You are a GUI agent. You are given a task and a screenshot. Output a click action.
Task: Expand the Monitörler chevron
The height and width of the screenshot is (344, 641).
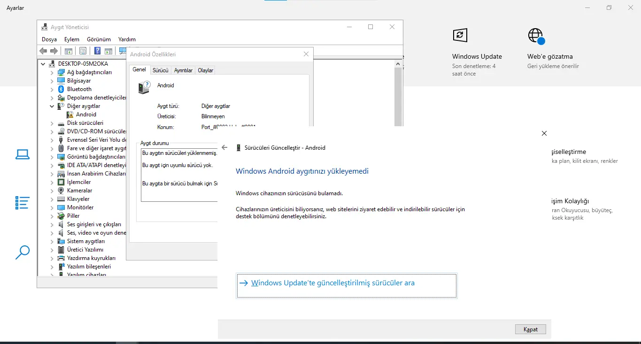click(x=52, y=207)
